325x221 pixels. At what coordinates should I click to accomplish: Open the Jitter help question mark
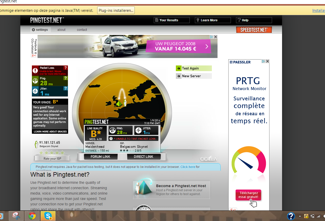(x=66, y=88)
